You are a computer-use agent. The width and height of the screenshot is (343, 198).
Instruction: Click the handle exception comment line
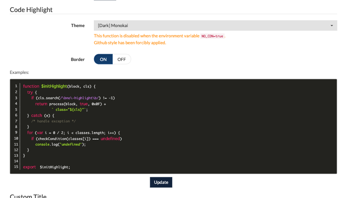coord(53,121)
